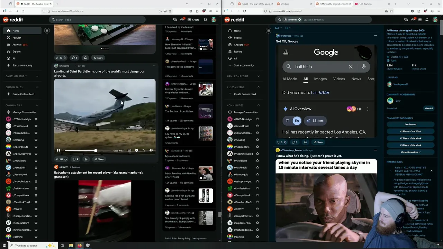Click Create post button in left window
This screenshot has height=249, width=443.
[x=193, y=20]
